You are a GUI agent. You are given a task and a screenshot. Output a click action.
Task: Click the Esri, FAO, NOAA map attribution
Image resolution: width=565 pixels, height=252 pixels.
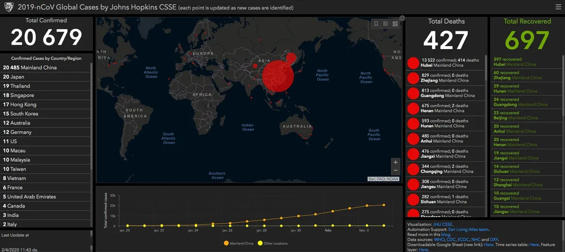click(x=383, y=179)
